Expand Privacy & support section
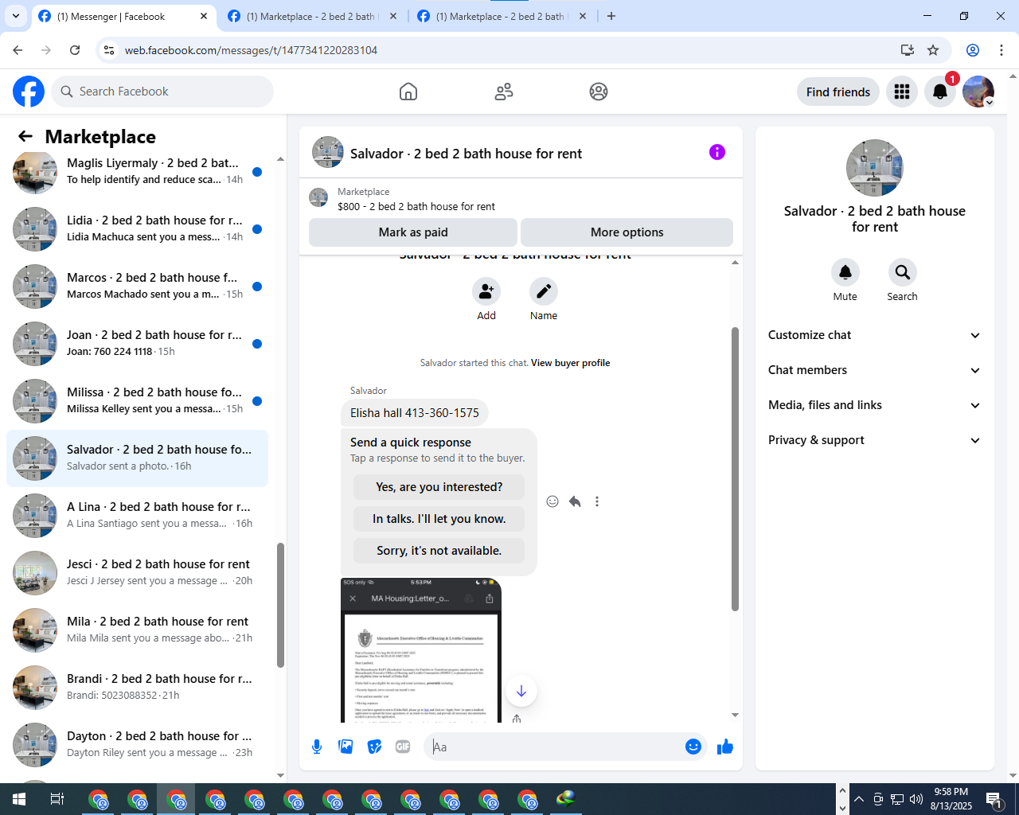Viewport: 1019px width, 815px height. click(x=874, y=440)
